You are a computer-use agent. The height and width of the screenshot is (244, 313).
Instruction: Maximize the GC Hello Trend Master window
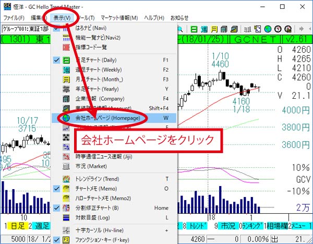(282, 7)
